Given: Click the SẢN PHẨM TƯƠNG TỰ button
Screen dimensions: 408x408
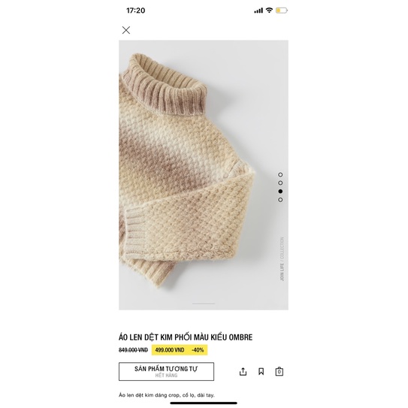Looking at the screenshot, I should (166, 371).
